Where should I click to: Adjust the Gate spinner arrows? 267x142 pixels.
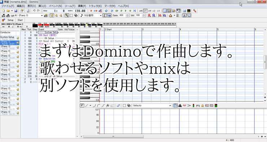[127, 15]
